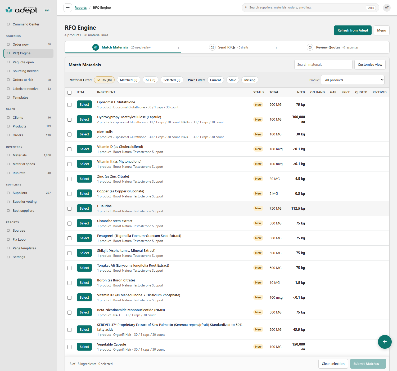
Task: Click the Requote open sidebar icon
Action: (8, 62)
